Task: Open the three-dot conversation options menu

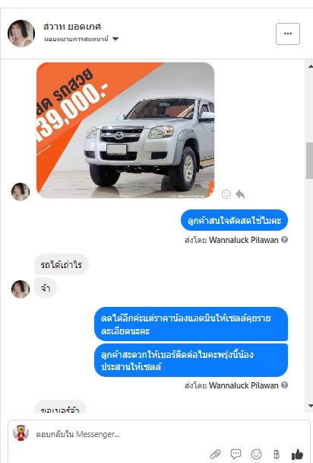Action: pyautogui.click(x=288, y=34)
